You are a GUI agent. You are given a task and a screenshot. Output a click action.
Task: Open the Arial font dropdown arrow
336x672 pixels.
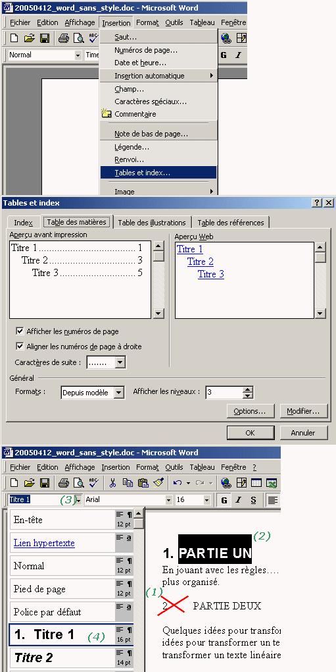click(x=168, y=499)
